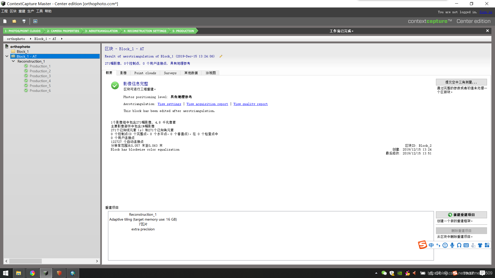The image size is (495, 278).
Task: Click the 新建重建项目 button
Action: [461, 215]
